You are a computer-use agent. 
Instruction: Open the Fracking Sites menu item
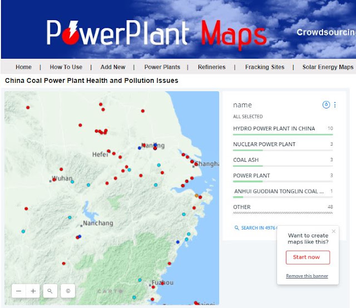point(265,67)
